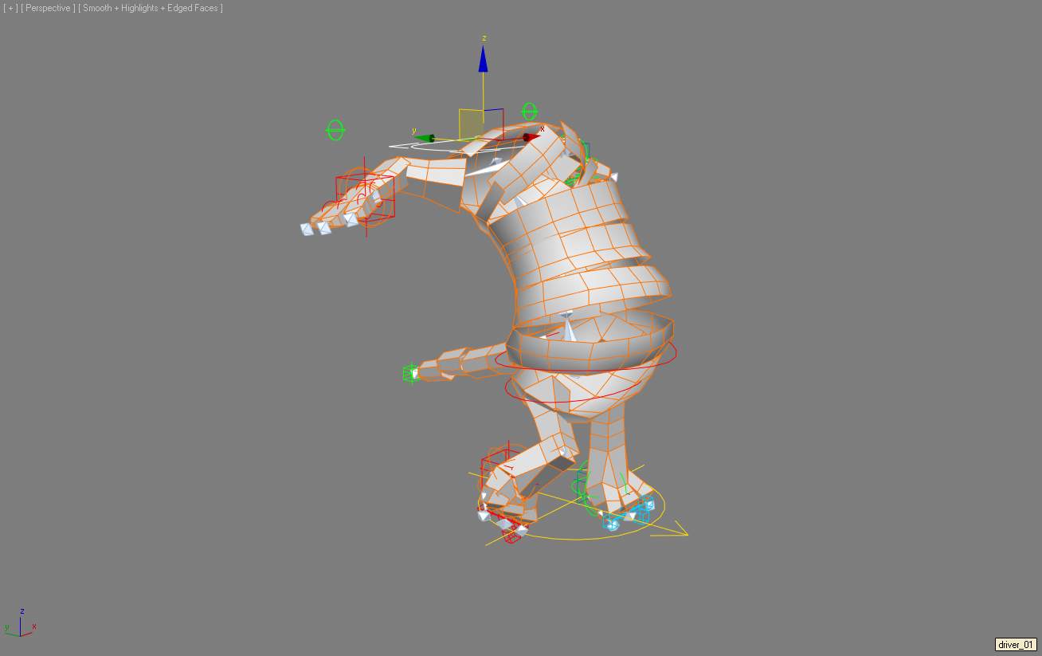This screenshot has height=656, width=1042.
Task: Click the world axis tripod in corner
Action: tap(21, 625)
